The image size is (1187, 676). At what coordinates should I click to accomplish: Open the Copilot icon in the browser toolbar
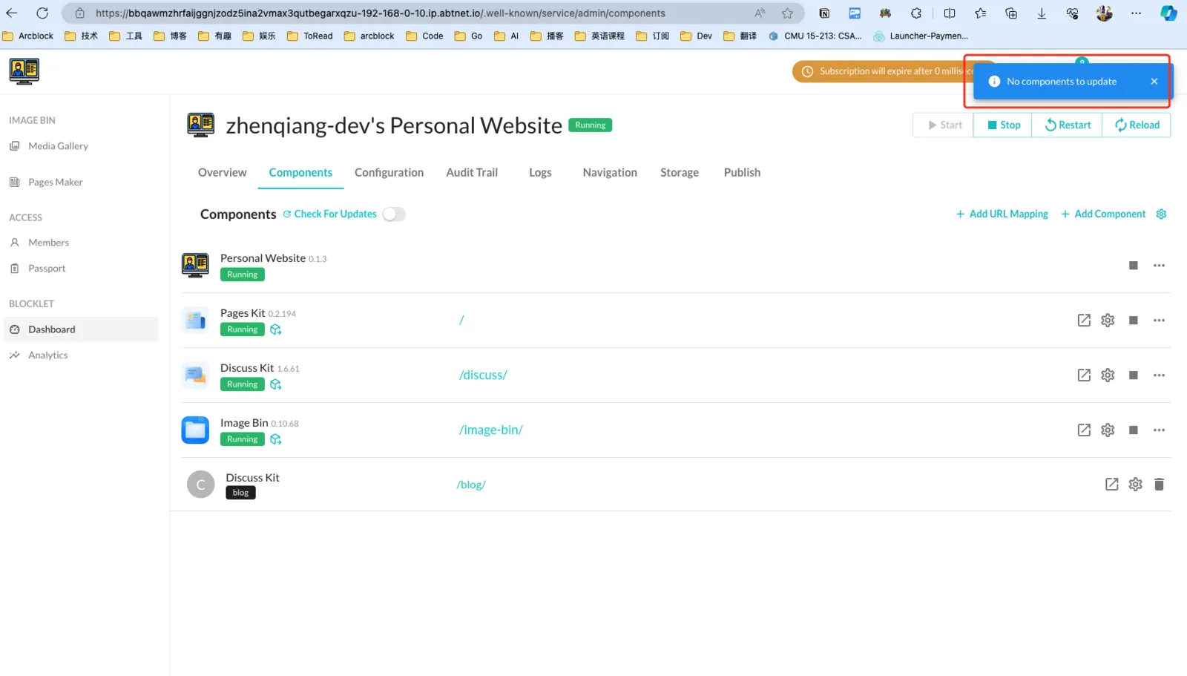click(1168, 13)
